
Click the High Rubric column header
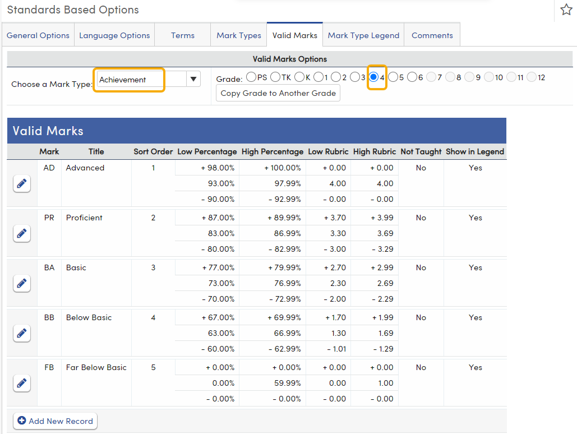[375, 151]
